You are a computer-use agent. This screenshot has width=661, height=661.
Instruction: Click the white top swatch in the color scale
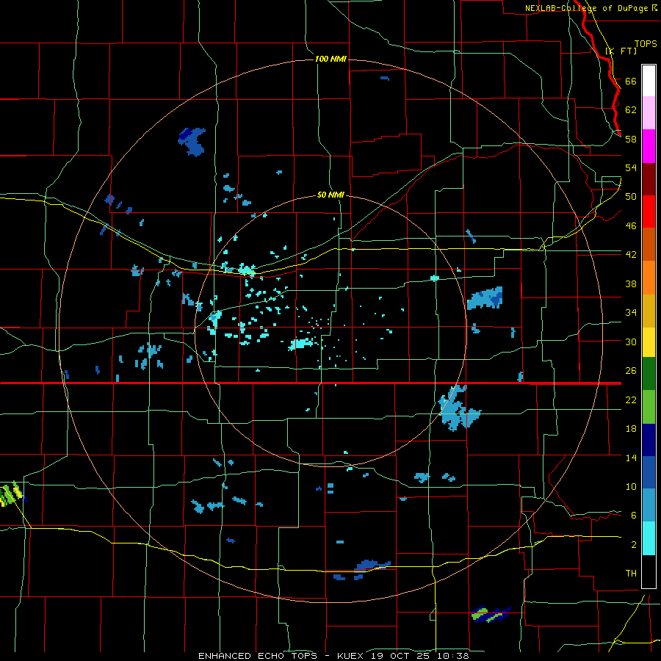tap(649, 81)
